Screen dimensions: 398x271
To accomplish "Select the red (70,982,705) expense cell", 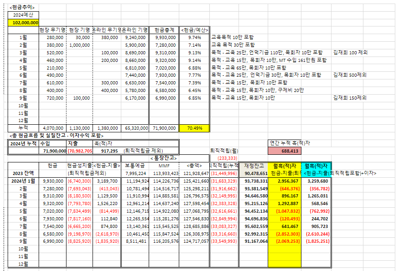I will (80, 151).
